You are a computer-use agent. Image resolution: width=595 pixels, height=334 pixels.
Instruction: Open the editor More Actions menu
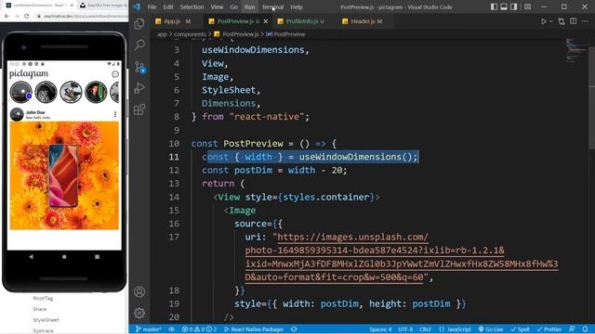click(x=585, y=21)
